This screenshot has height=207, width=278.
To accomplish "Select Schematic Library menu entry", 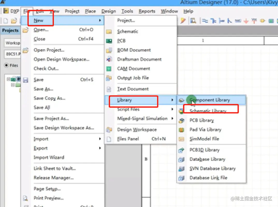I will tap(211, 111).
